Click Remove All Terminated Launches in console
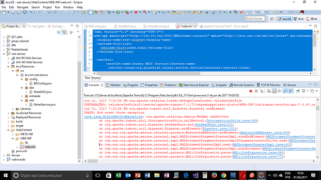This screenshot has height=180, width=321. (x=261, y=91)
